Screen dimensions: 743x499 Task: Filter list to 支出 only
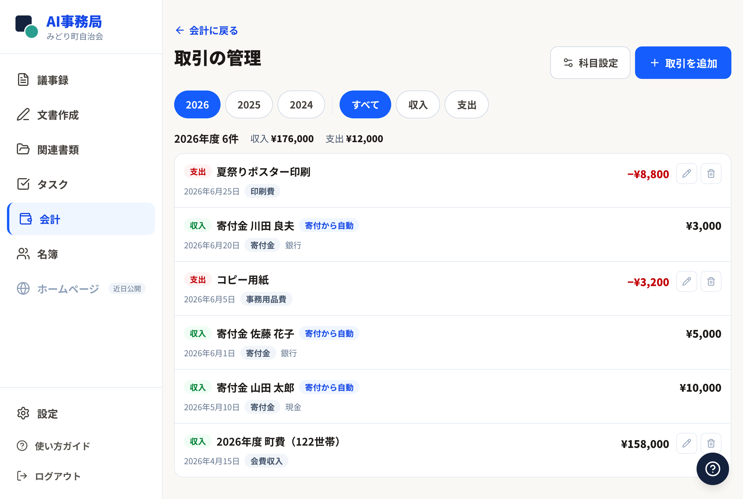coord(466,104)
